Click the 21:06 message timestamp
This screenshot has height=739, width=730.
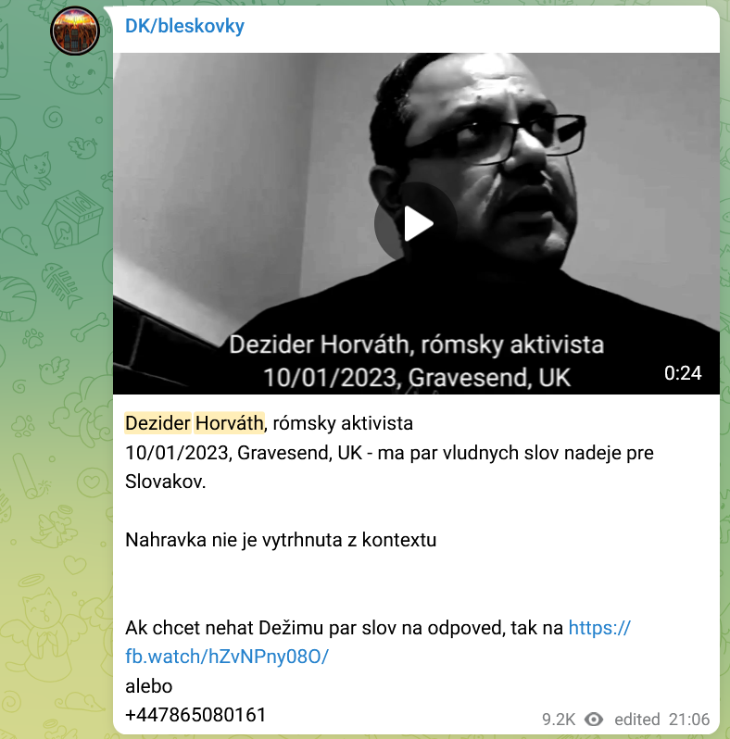[689, 720]
